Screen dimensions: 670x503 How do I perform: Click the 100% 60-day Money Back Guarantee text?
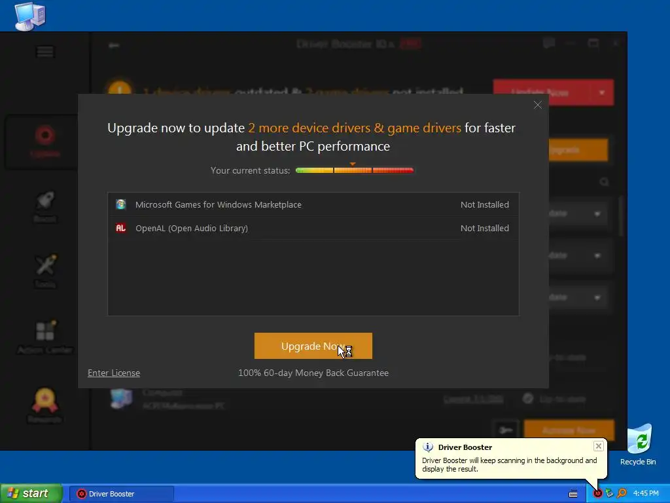click(313, 373)
